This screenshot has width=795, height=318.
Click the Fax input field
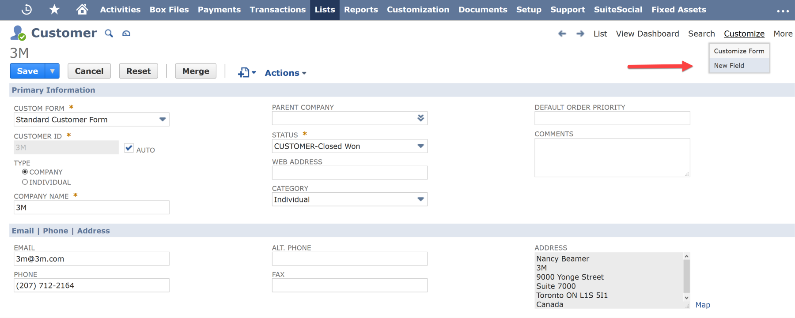[349, 285]
